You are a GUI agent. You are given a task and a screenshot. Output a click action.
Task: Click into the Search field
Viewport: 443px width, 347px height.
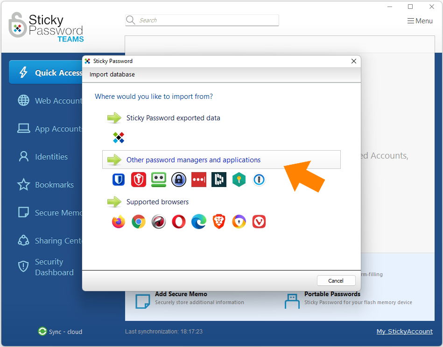coord(202,21)
